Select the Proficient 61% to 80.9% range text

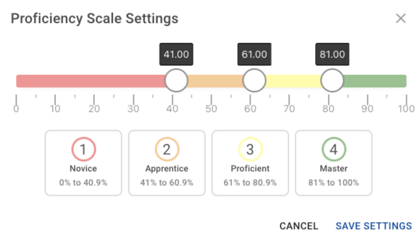tap(250, 182)
